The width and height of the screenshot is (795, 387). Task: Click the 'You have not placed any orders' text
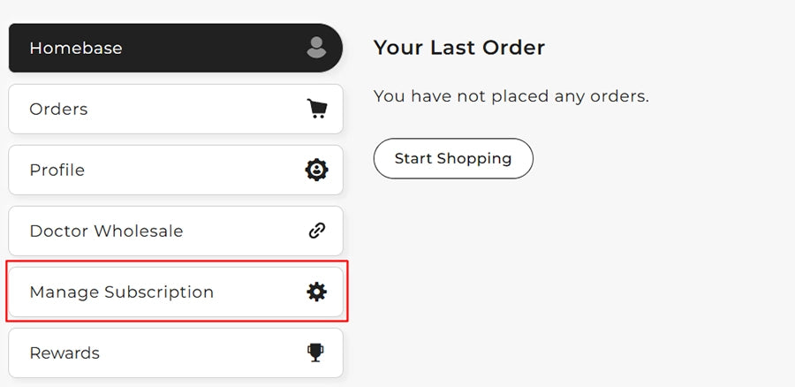511,95
